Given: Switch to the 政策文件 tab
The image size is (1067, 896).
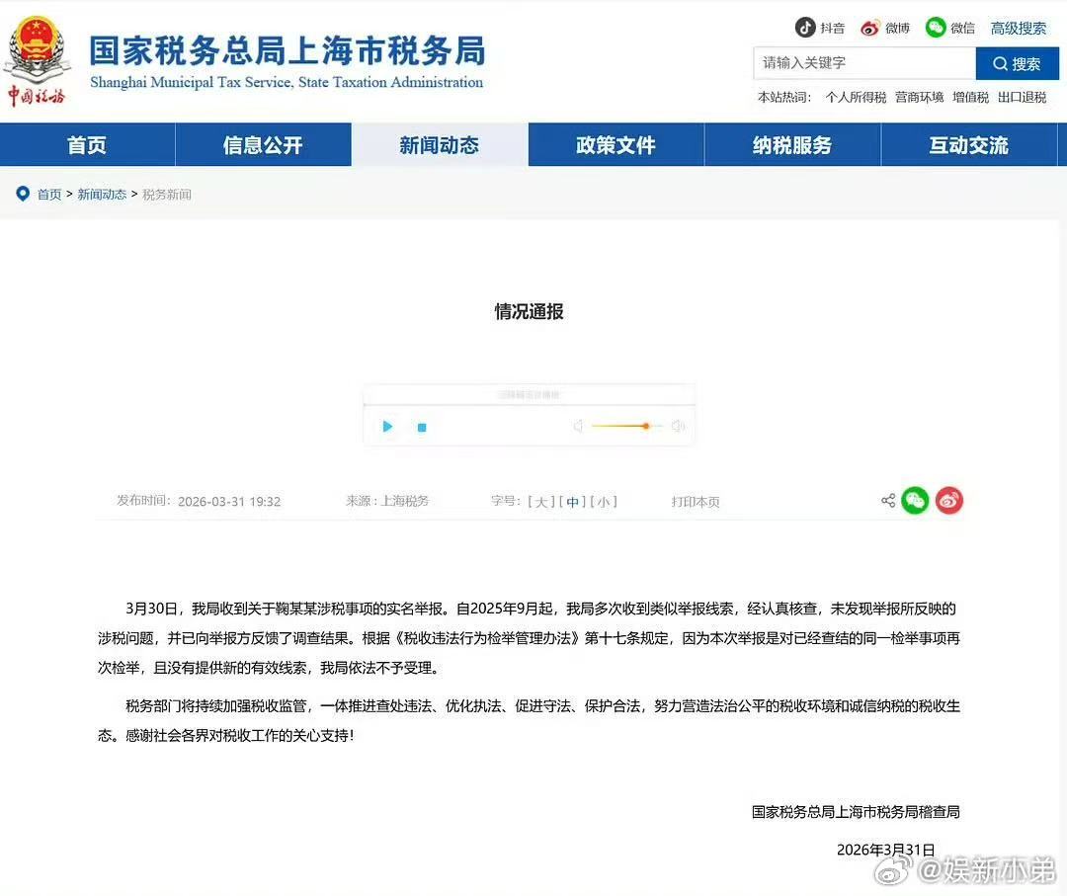Looking at the screenshot, I should click(x=615, y=144).
